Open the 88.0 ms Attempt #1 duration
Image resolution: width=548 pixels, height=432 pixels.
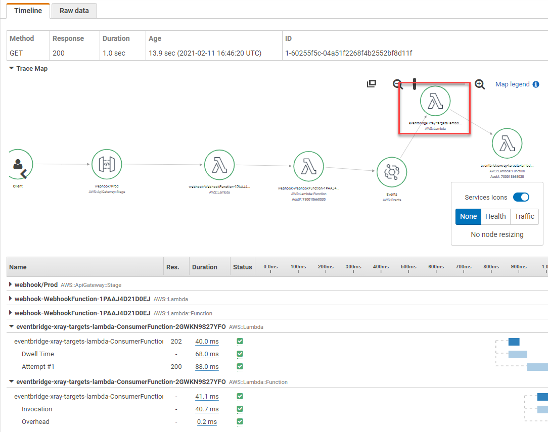click(207, 367)
